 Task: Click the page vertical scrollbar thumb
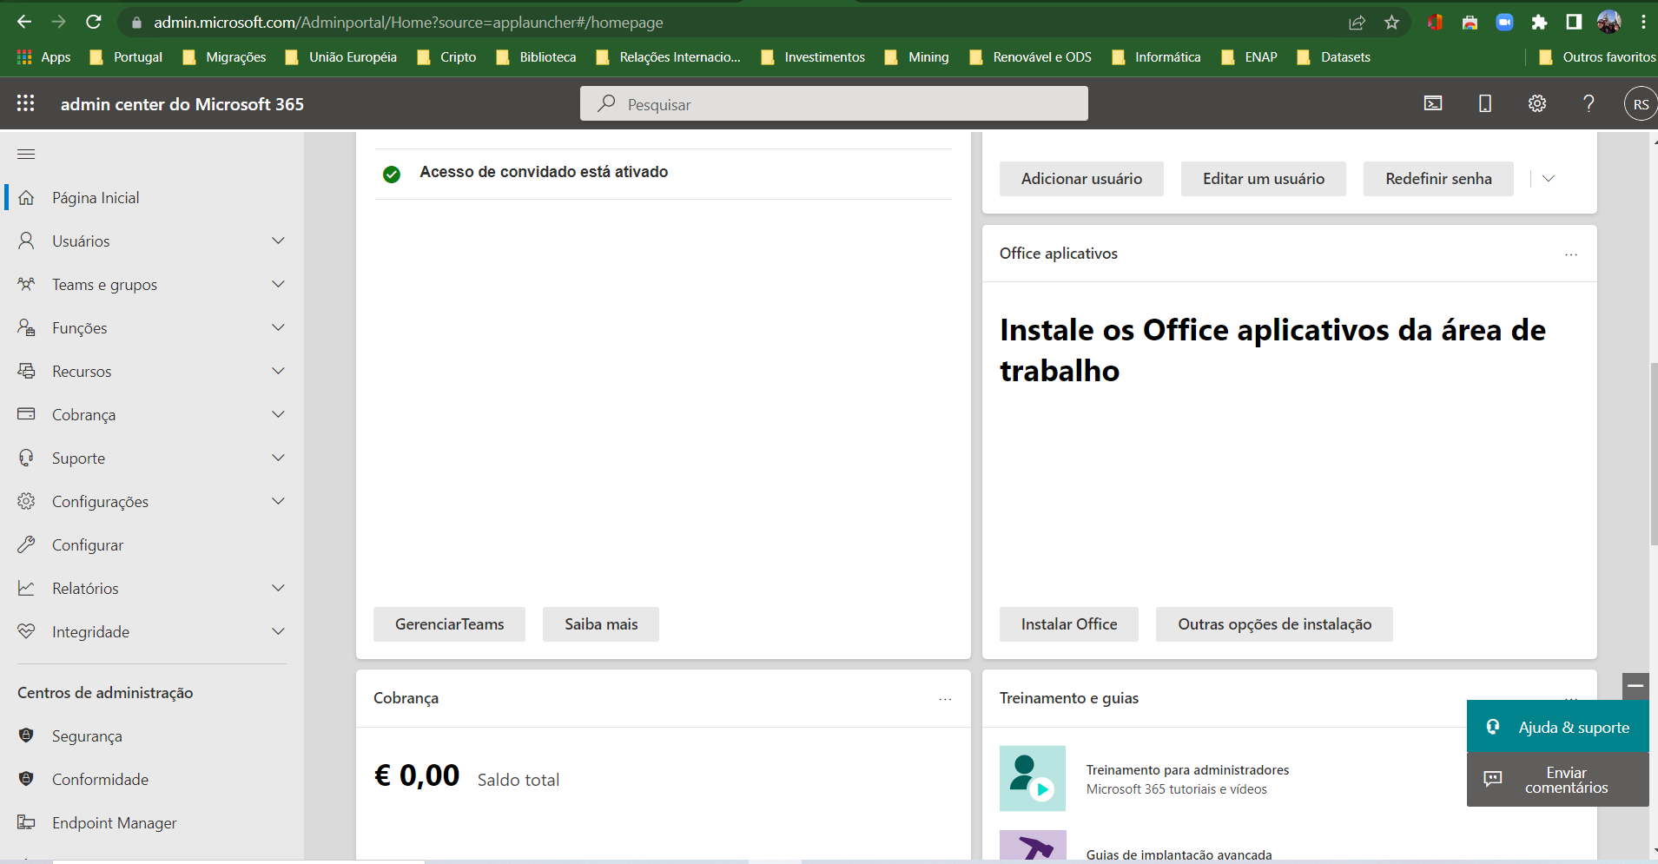pos(1654,453)
